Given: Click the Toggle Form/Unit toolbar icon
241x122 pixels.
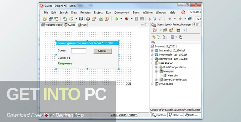Looking at the screenshot, I should pos(56,19).
